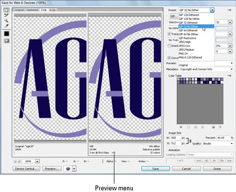The height and width of the screenshot is (192, 236).
Task: Click the Done button
Action: [217, 168]
